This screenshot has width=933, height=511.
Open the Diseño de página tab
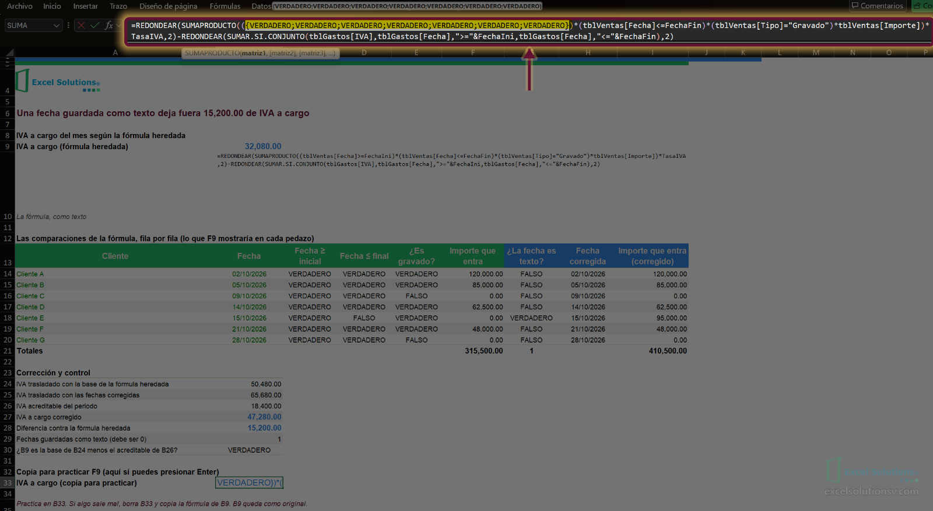pos(169,6)
